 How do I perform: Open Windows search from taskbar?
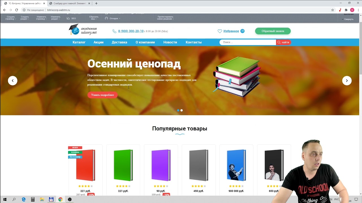(14, 199)
